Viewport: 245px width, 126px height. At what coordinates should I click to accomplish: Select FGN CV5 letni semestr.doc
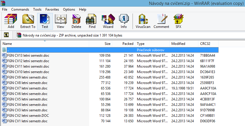[x=27, y=99]
